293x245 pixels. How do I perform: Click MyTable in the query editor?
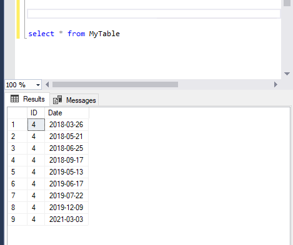click(104, 34)
